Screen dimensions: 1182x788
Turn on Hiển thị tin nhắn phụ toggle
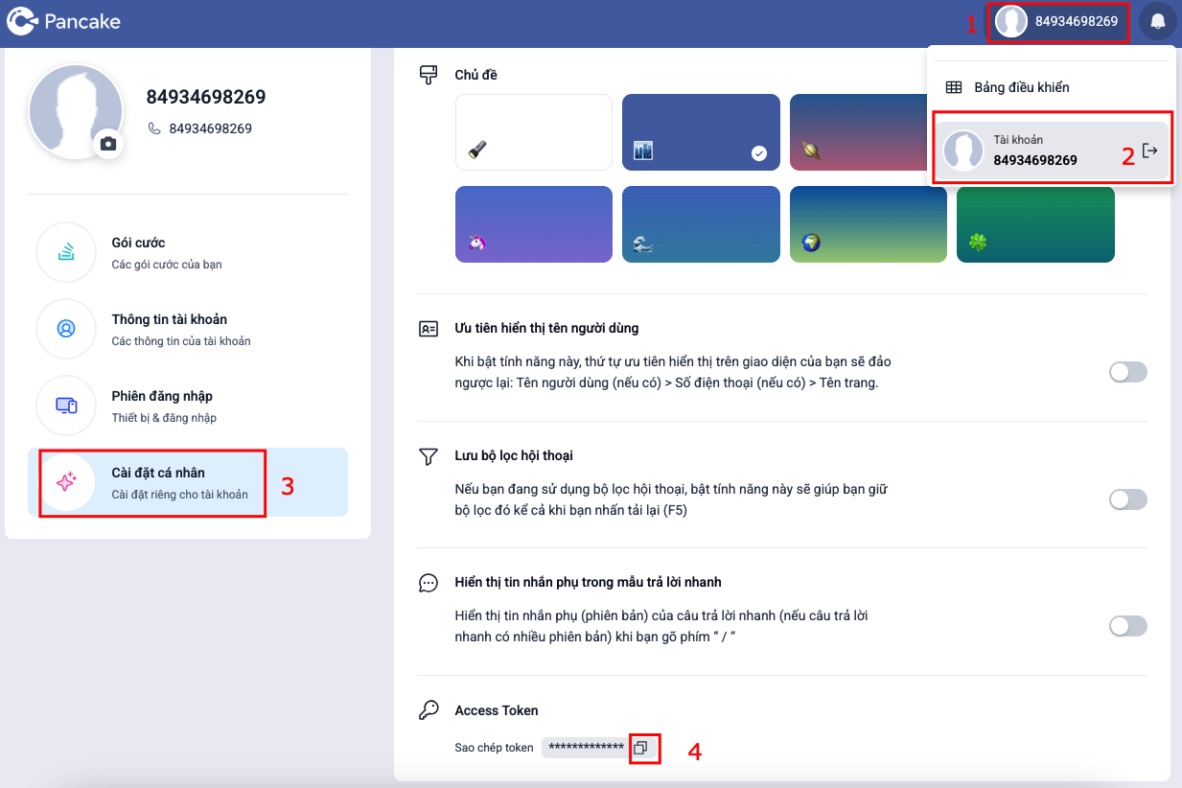(x=1127, y=626)
